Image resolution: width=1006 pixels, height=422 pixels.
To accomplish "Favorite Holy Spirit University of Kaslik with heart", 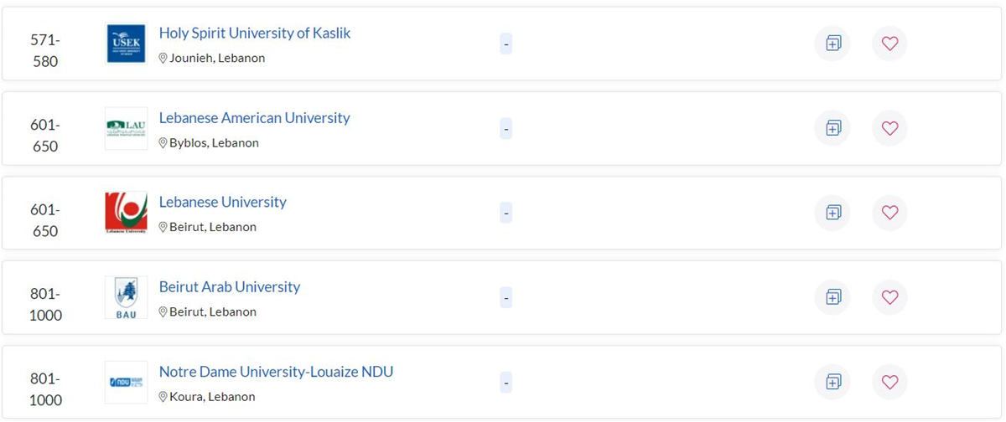I will [x=889, y=44].
